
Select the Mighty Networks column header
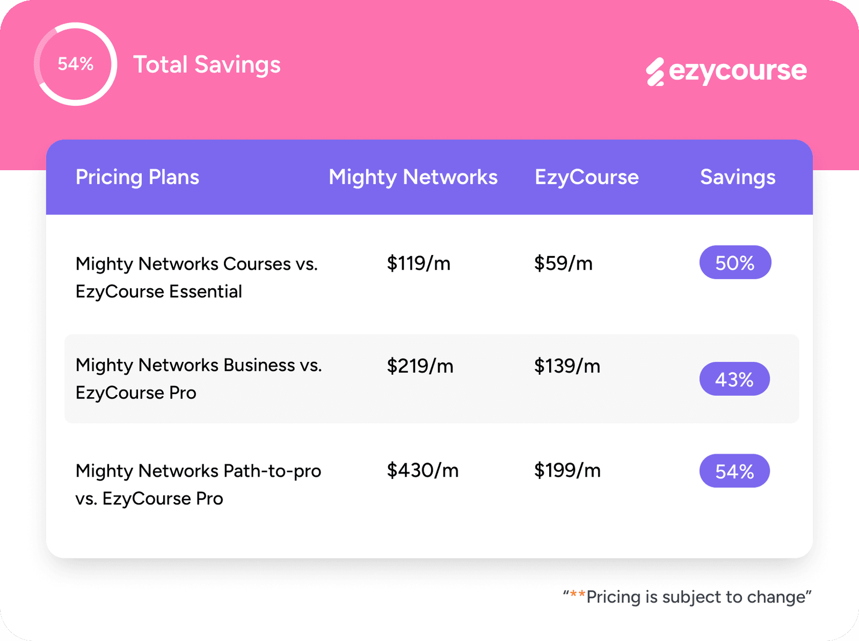413,177
